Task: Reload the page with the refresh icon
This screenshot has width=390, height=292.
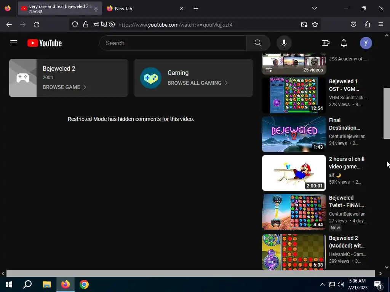Action: click(x=37, y=25)
